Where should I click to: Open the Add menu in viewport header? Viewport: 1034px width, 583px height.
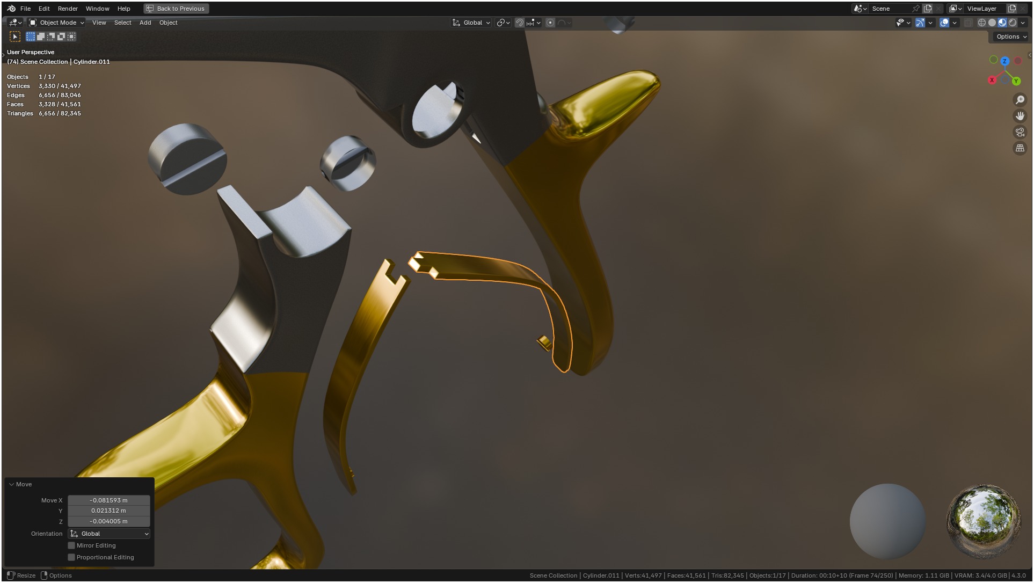(145, 23)
